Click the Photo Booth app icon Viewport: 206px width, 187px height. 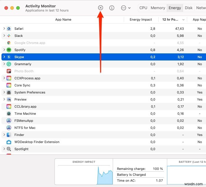(x=9, y=71)
